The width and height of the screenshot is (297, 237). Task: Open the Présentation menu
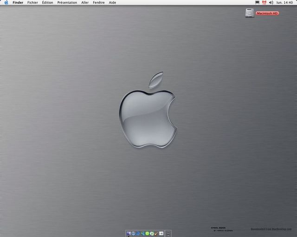point(67,2)
